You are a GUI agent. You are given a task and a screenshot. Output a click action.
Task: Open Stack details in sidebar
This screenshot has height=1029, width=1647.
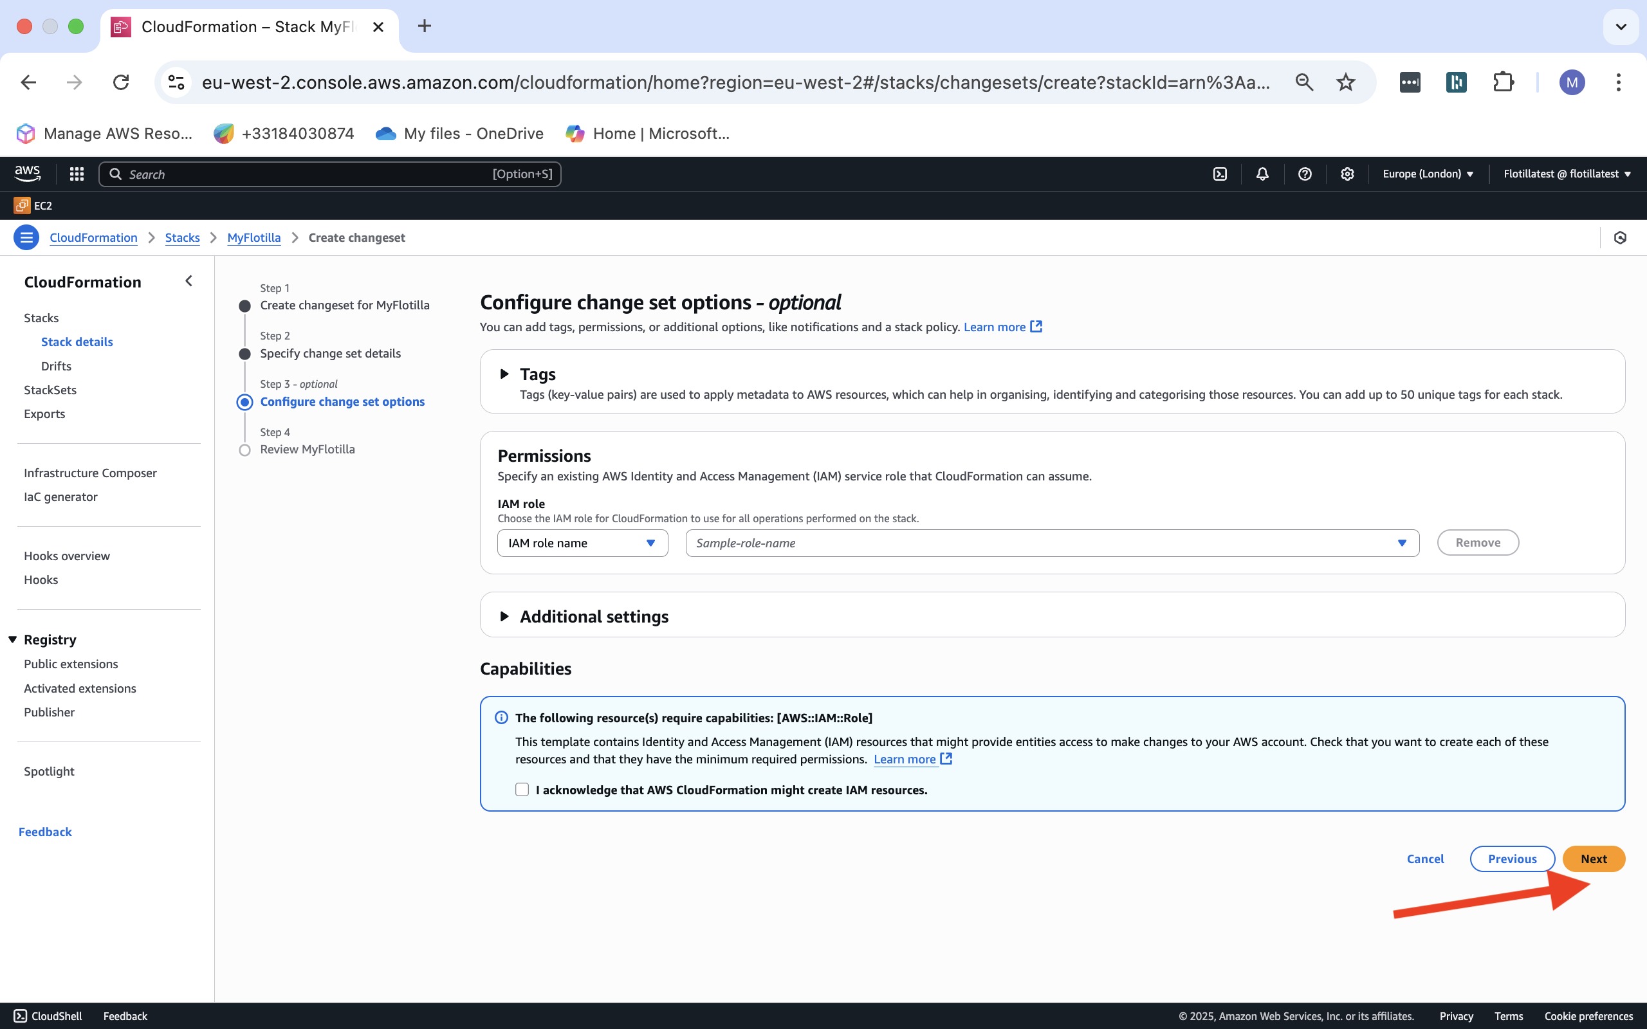pos(77,341)
